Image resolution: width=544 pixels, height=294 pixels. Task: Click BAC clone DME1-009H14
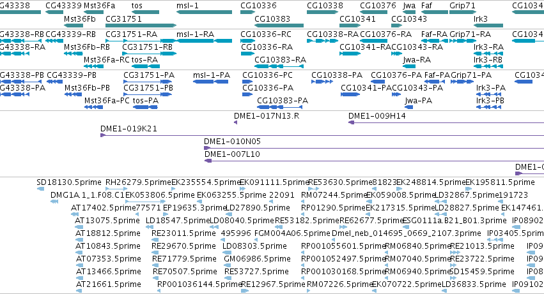pos(377,116)
